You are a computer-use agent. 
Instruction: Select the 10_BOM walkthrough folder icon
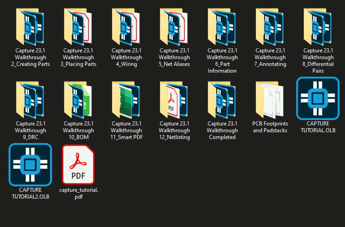click(78, 100)
